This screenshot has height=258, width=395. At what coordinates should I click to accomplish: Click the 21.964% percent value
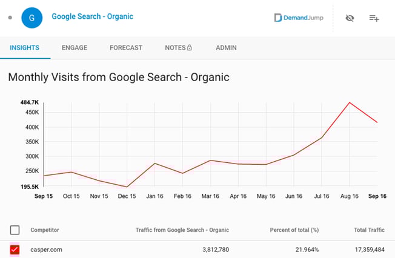click(x=307, y=250)
